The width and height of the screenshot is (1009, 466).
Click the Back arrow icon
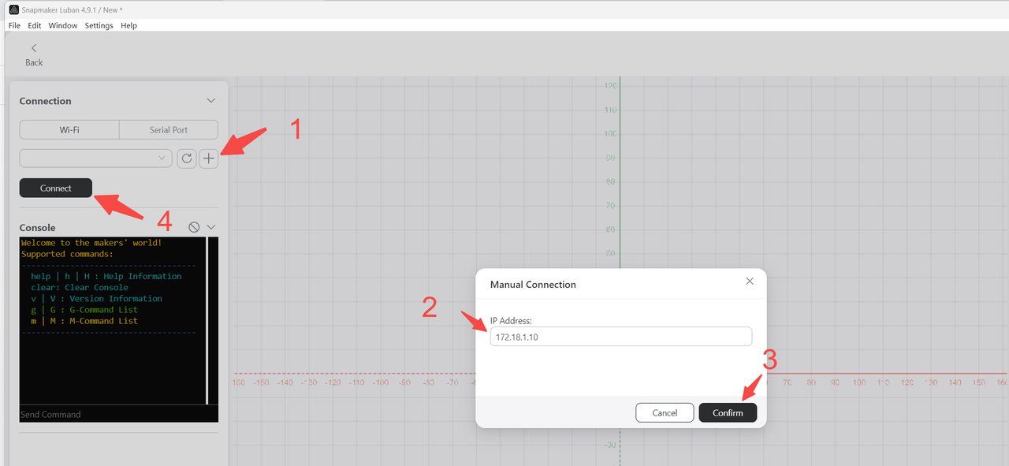pos(34,49)
